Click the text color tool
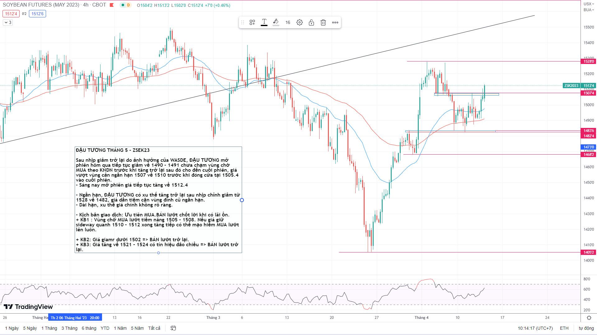This screenshot has height=335, width=597. coord(264,22)
